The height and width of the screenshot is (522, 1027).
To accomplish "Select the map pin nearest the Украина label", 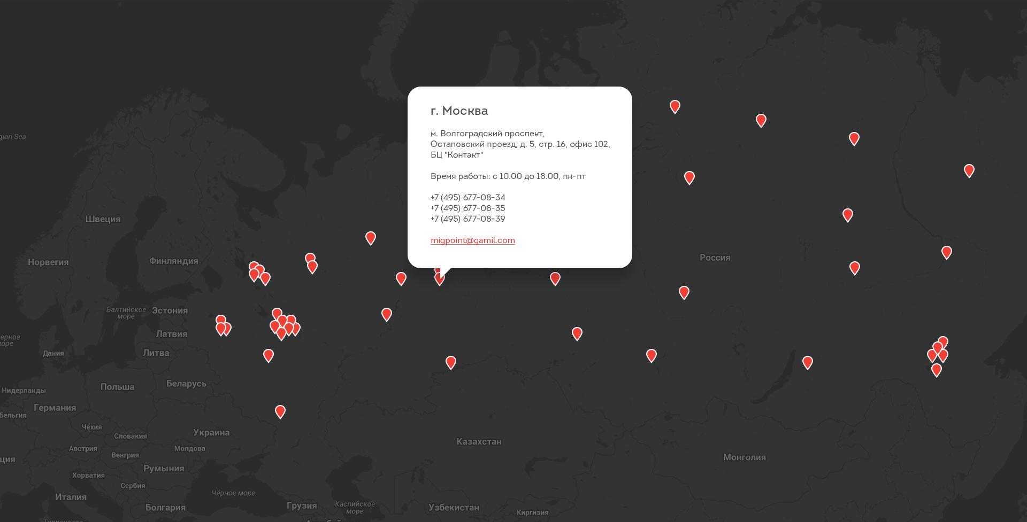I will pos(280,411).
